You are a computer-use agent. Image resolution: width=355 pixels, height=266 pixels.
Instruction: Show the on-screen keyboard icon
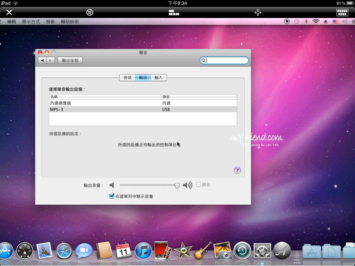(342, 12)
